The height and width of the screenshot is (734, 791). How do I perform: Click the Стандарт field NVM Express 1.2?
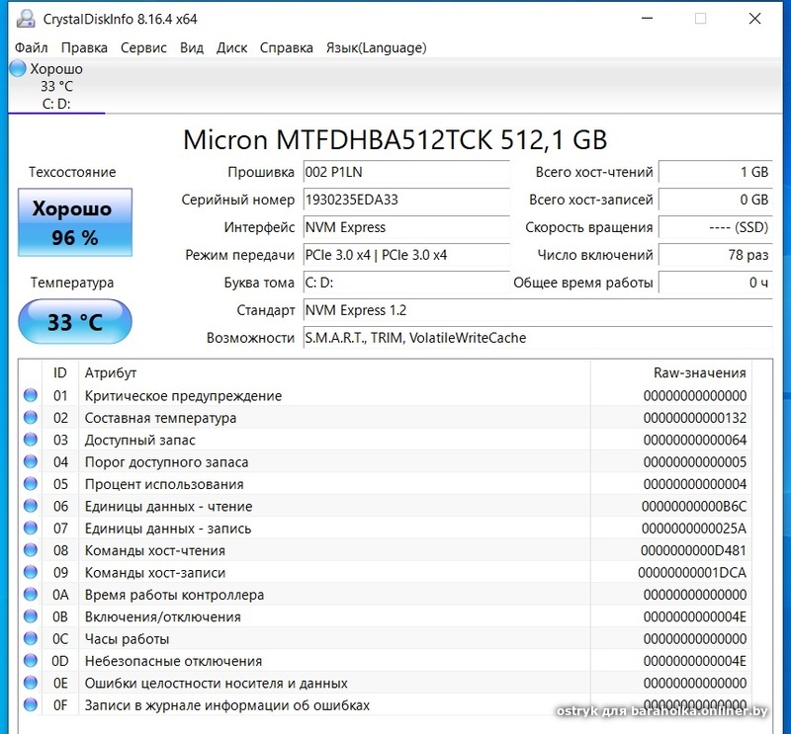tap(538, 310)
